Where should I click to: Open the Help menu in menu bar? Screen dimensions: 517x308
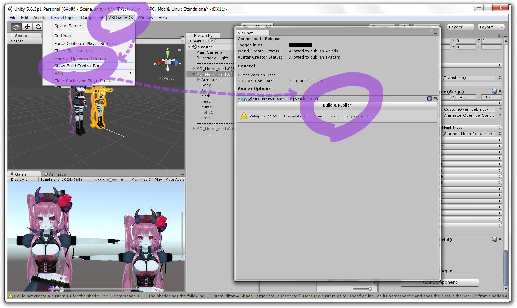point(163,18)
